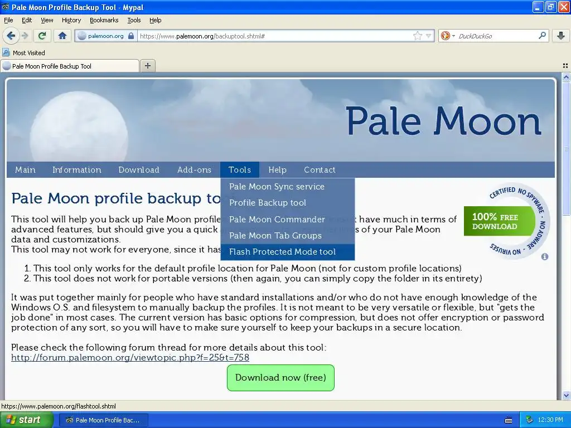Click the 12:30 PM clock in the tray

click(550, 420)
